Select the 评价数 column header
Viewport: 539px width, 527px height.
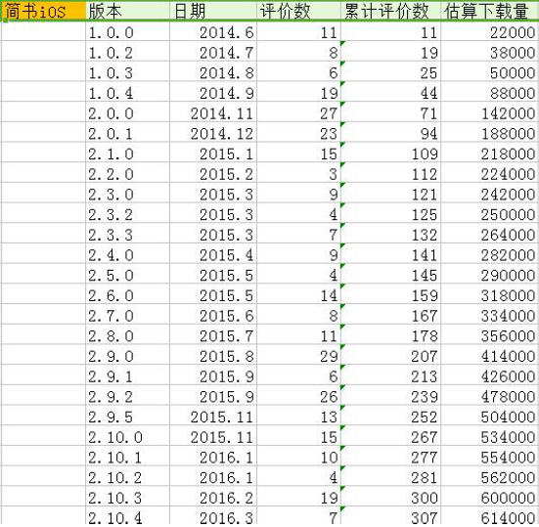(298, 12)
